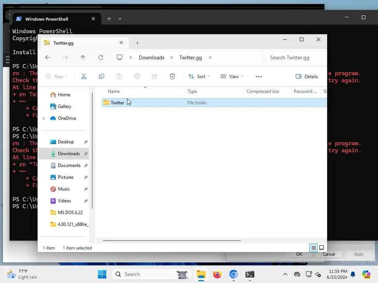This screenshot has width=378, height=283.
Task: Launch Firefox from the taskbar
Action: pyautogui.click(x=217, y=274)
